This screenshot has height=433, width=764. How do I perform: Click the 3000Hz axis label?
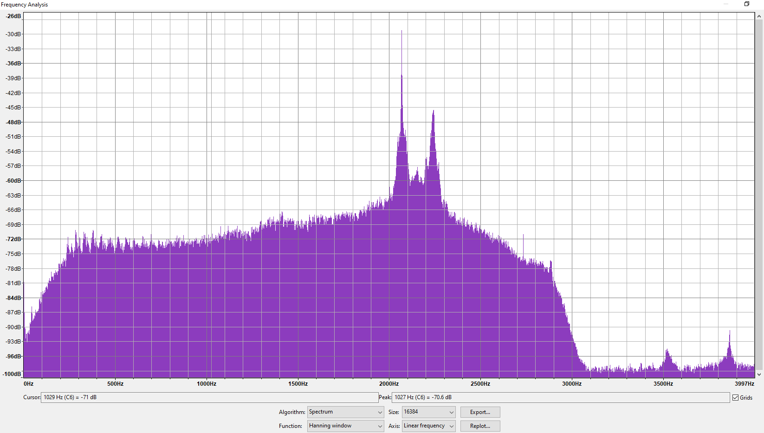tap(572, 383)
